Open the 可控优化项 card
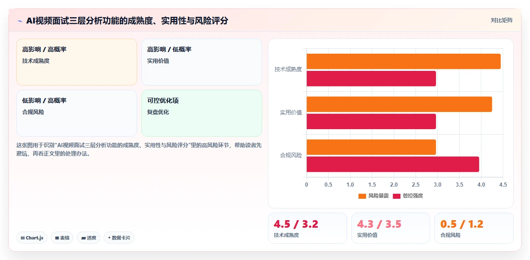This screenshot has height=260, width=530. point(202,113)
